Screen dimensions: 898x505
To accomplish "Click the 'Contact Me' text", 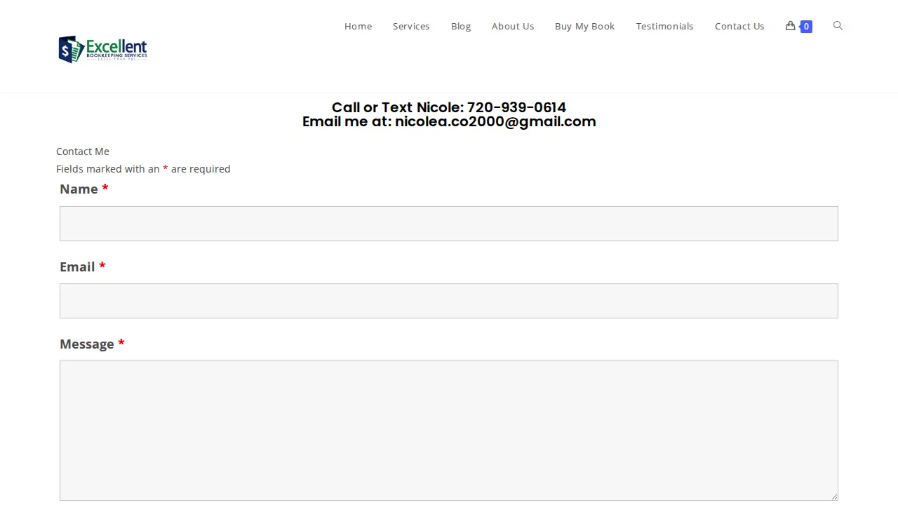I will coord(83,151).
